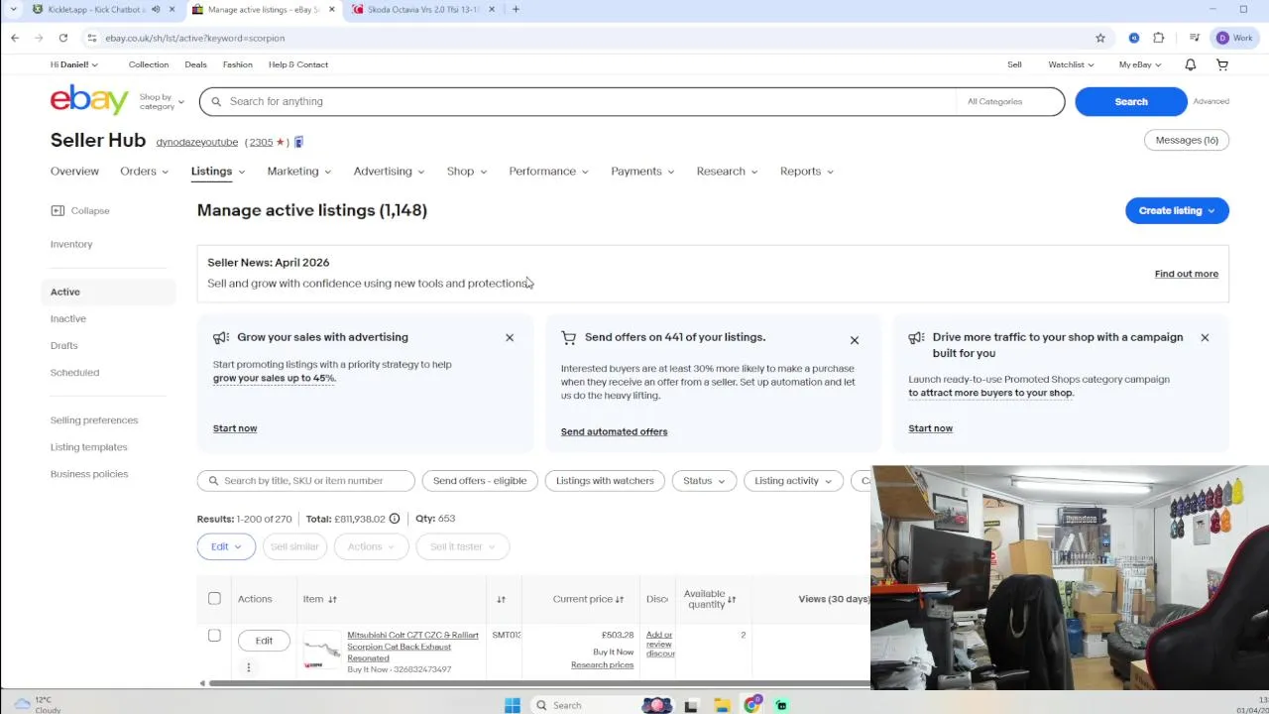Open the weather widget in the taskbar
The width and height of the screenshot is (1269, 714).
click(38, 705)
